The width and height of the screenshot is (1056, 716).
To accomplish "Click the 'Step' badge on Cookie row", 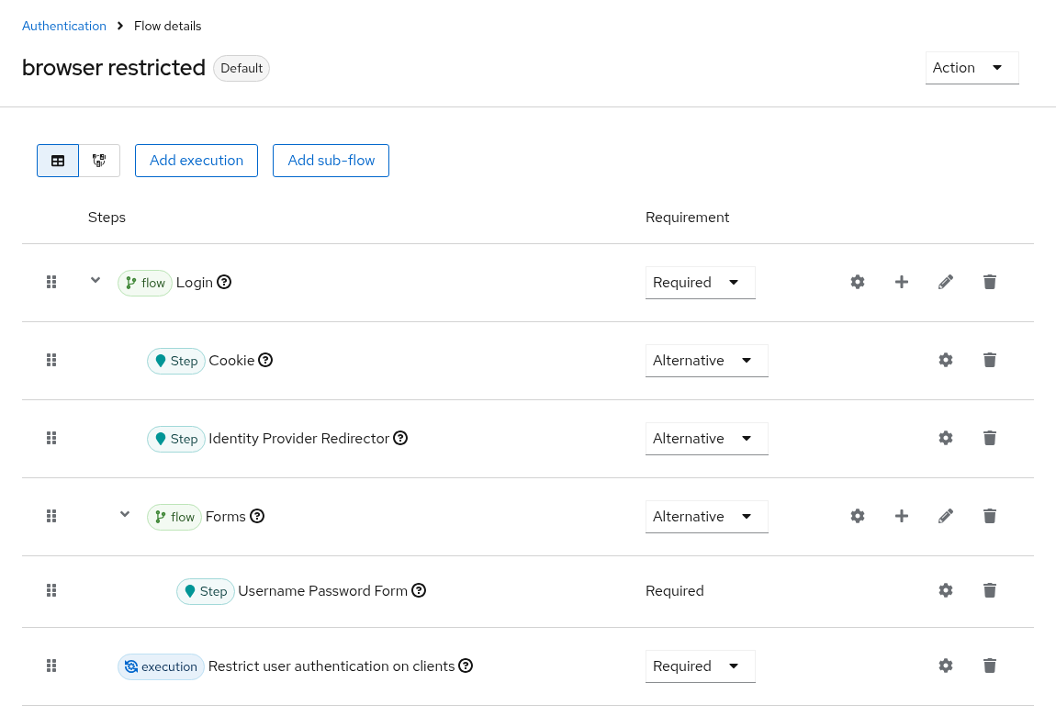I will tap(175, 362).
